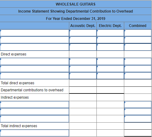152x137 pixels.
Task: Select Electric cell in first direct expense row
Action: pyautogui.click(x=110, y=61)
